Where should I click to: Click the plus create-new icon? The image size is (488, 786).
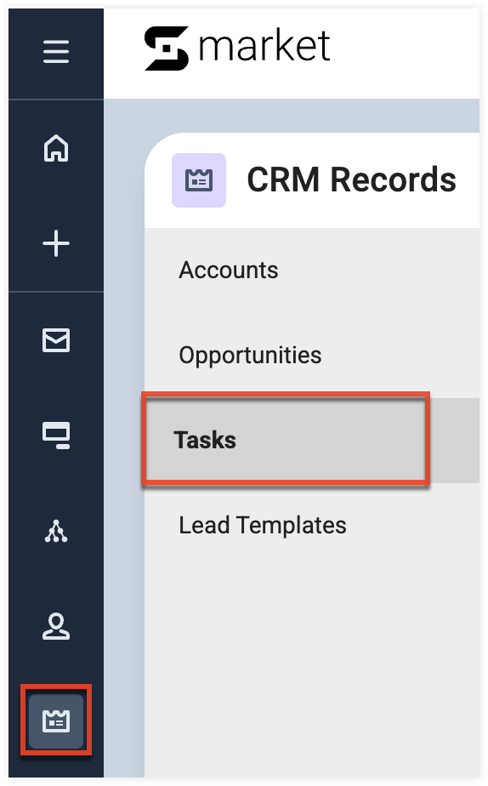[x=55, y=243]
